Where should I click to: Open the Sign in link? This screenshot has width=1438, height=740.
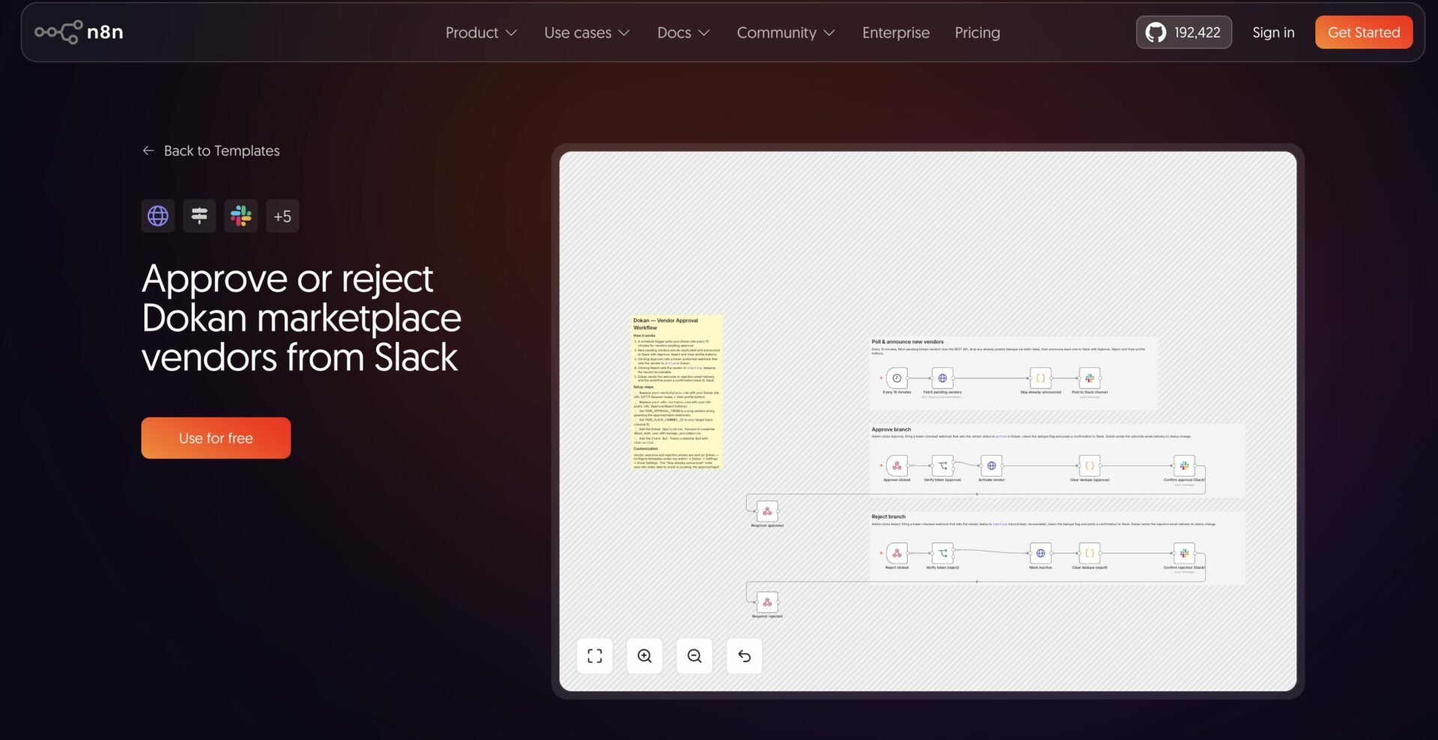tap(1273, 32)
